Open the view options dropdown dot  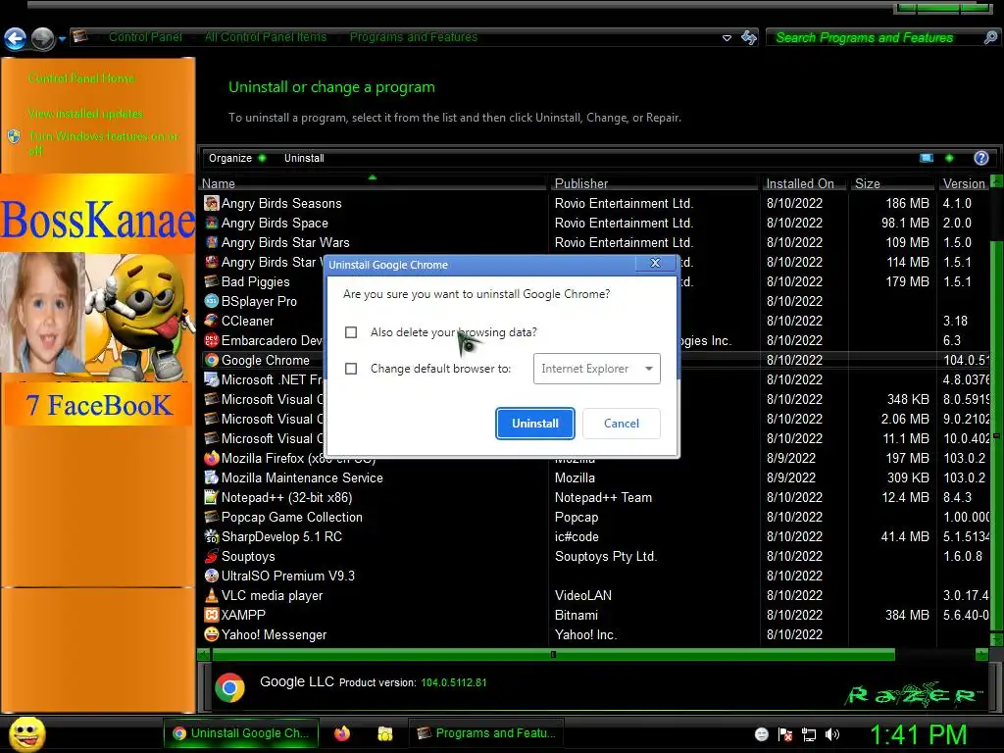click(949, 158)
